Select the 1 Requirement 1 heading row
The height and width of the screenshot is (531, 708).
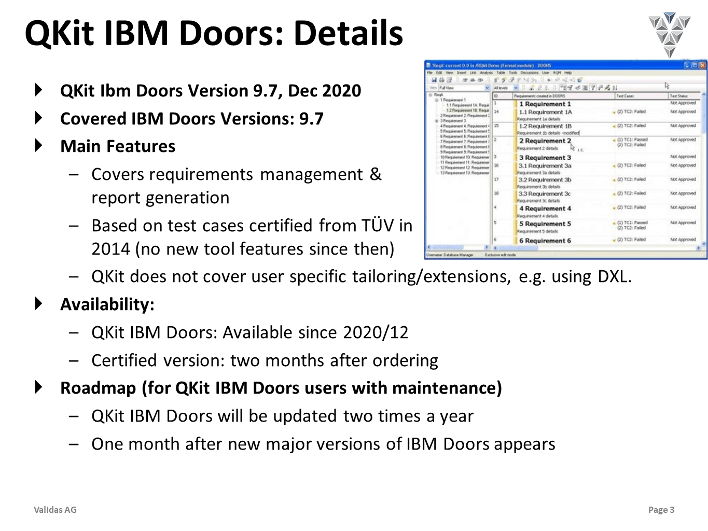click(545, 104)
